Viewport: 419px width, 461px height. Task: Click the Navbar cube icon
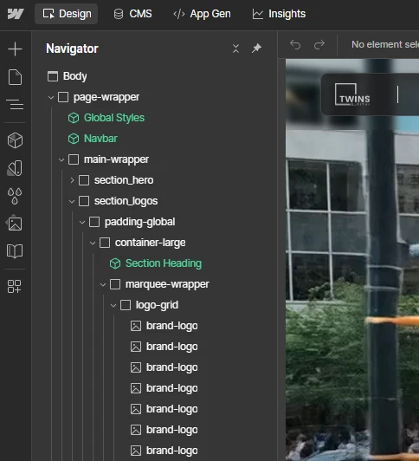[74, 139]
